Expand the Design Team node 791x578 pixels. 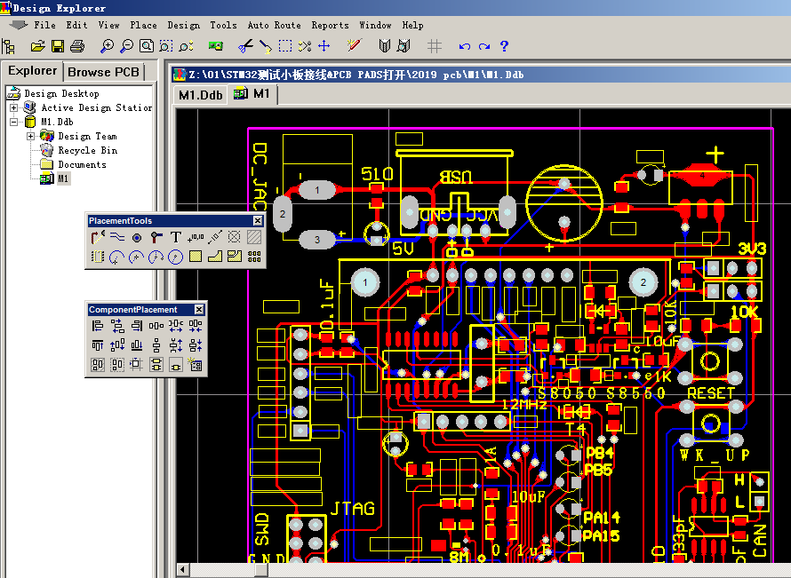click(31, 136)
